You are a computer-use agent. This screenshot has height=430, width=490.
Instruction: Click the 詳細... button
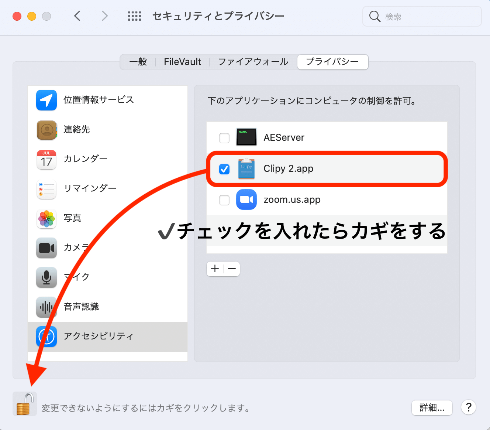click(432, 407)
